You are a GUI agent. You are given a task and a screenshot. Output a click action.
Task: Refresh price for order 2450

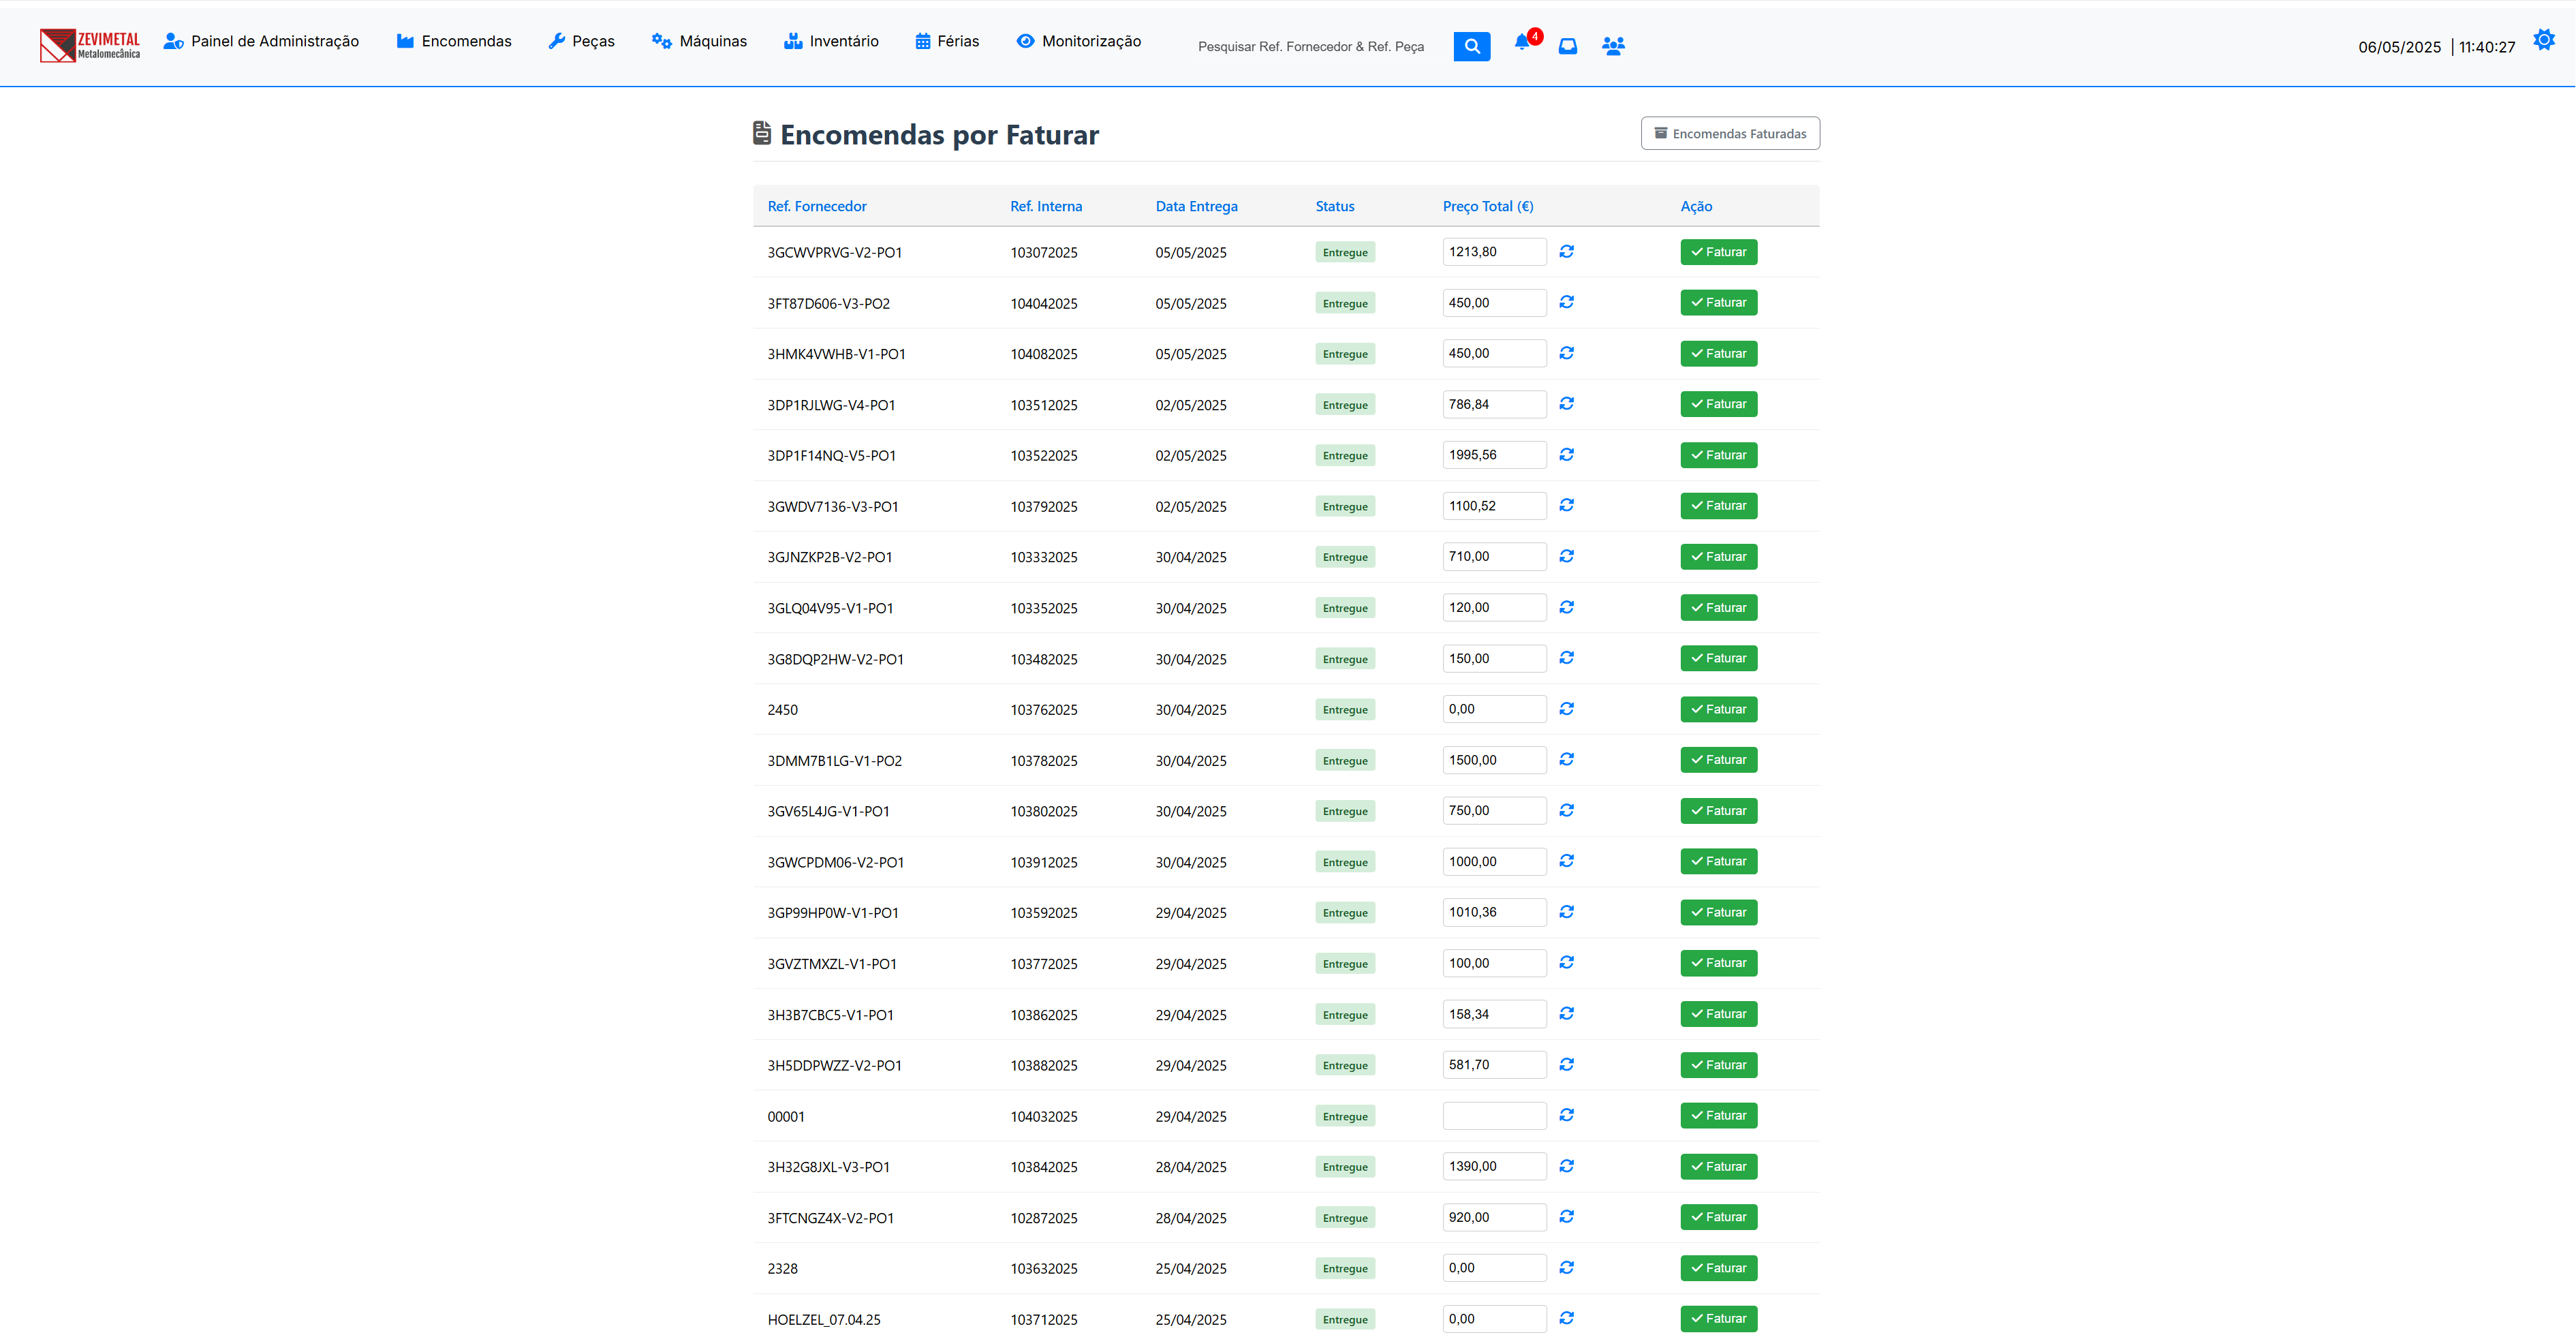(1566, 709)
